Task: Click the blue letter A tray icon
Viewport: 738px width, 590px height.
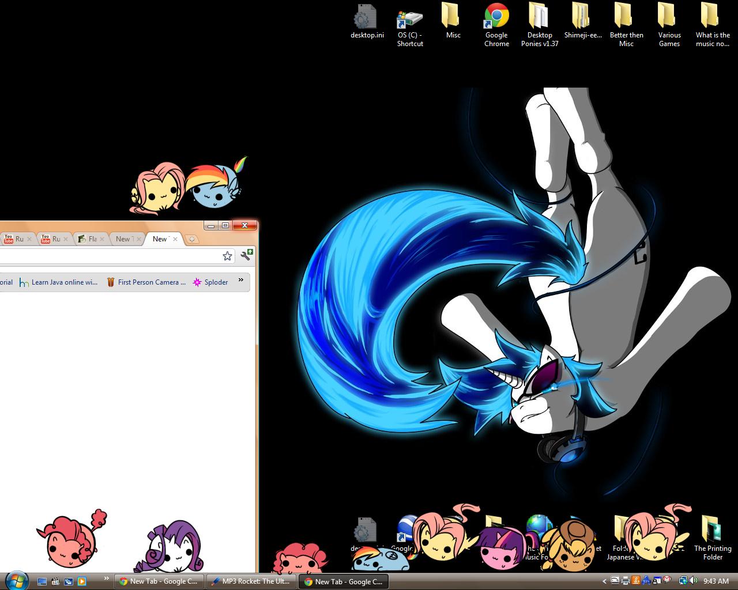Action: (646, 581)
